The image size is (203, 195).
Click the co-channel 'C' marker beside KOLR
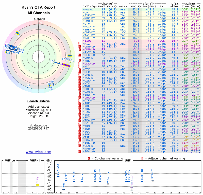click(80, 72)
